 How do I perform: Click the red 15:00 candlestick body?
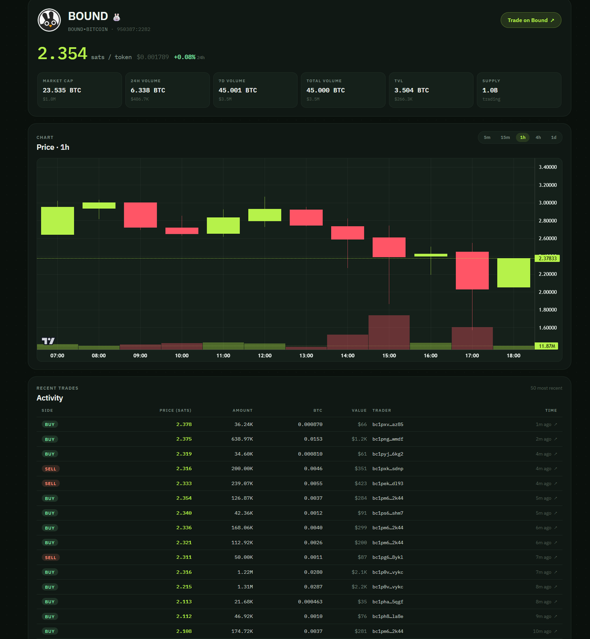click(389, 248)
